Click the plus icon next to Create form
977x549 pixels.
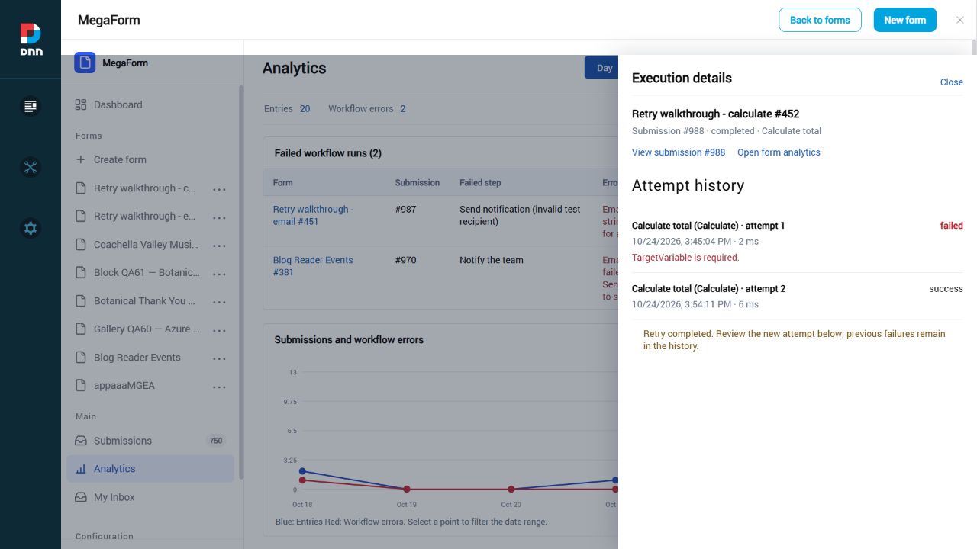tap(81, 159)
